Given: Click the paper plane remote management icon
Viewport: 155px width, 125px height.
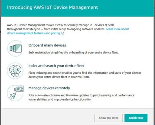Looking at the screenshot, I should (x=13, y=96).
